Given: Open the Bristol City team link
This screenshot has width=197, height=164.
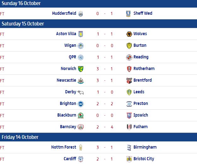Looking at the screenshot, I should pos(144,159).
